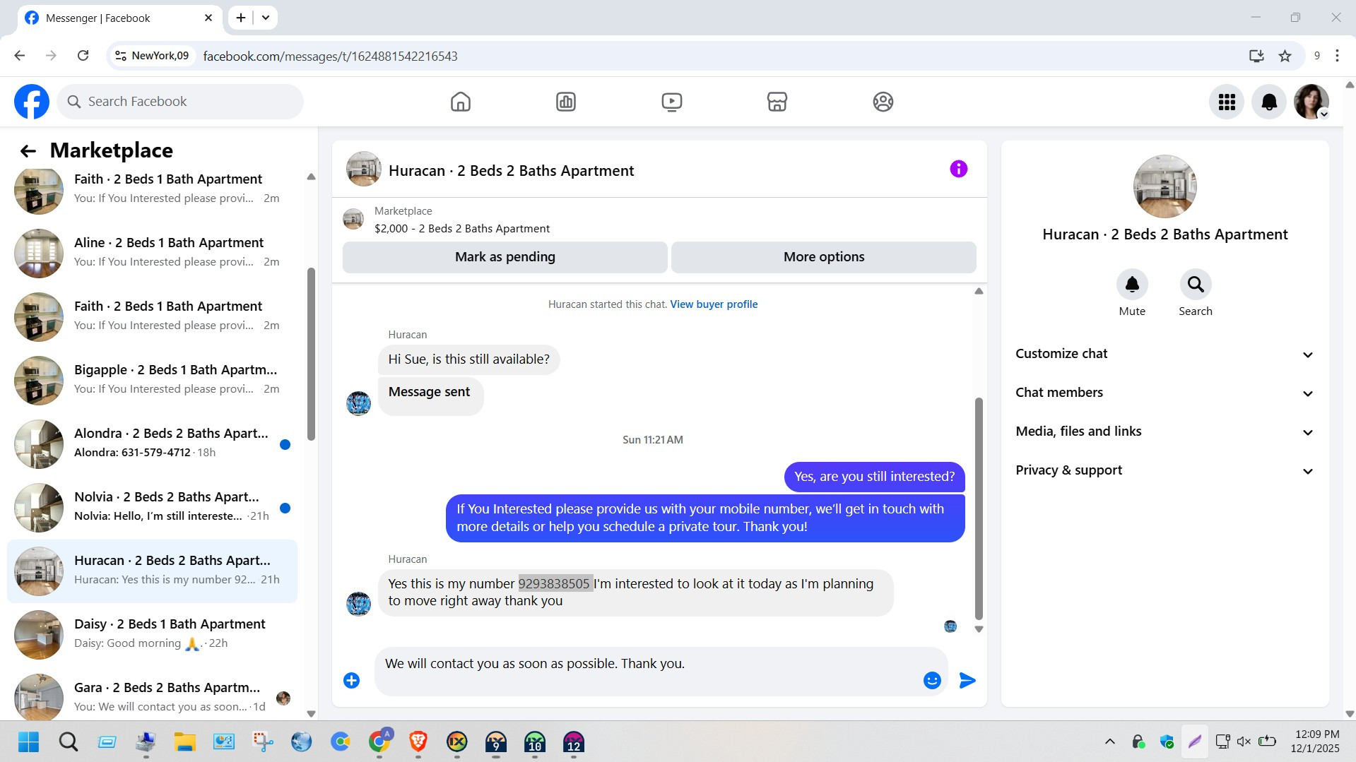The image size is (1356, 762).
Task: Send the typed message
Action: [x=967, y=680]
